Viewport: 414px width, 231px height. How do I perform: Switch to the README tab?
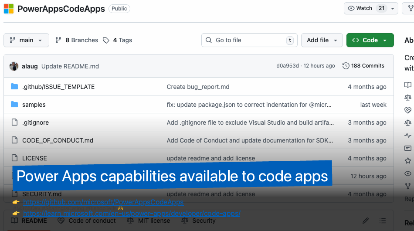point(29,221)
